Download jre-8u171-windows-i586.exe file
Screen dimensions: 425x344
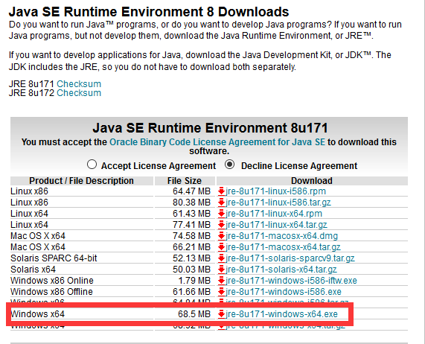coord(284,292)
